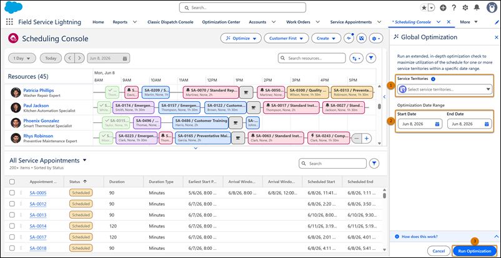Click the Gantt zoom-out minus button
Image resolution: width=501 pixels, height=258 pixels.
point(357,139)
